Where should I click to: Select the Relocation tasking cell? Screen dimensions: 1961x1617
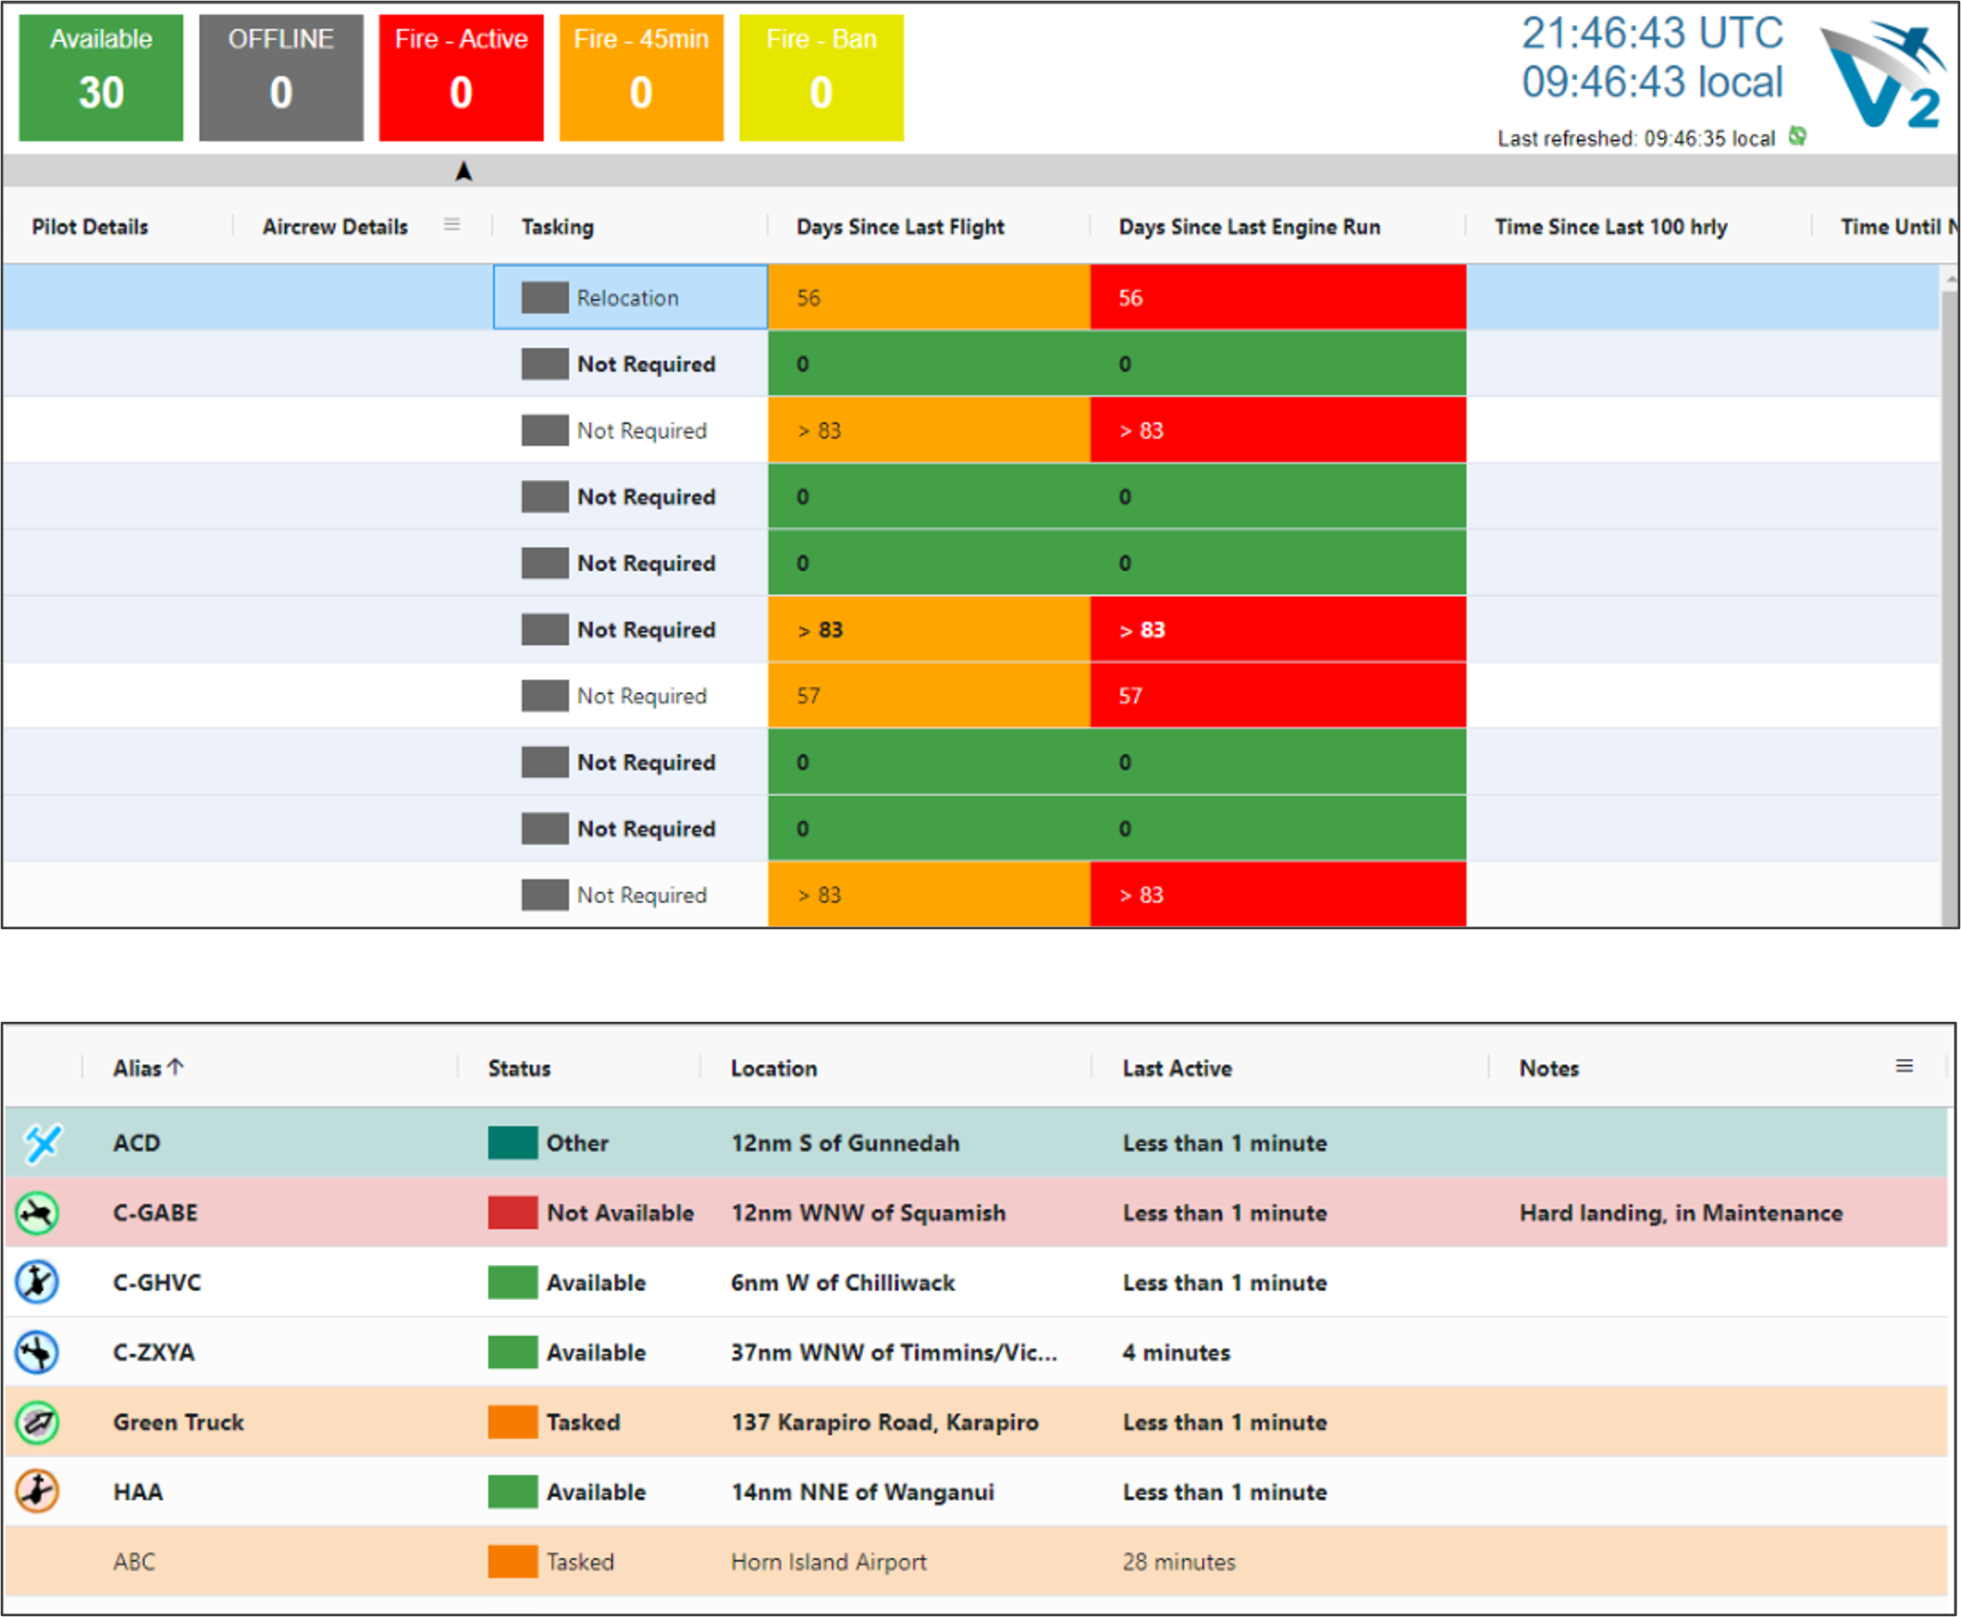click(629, 297)
